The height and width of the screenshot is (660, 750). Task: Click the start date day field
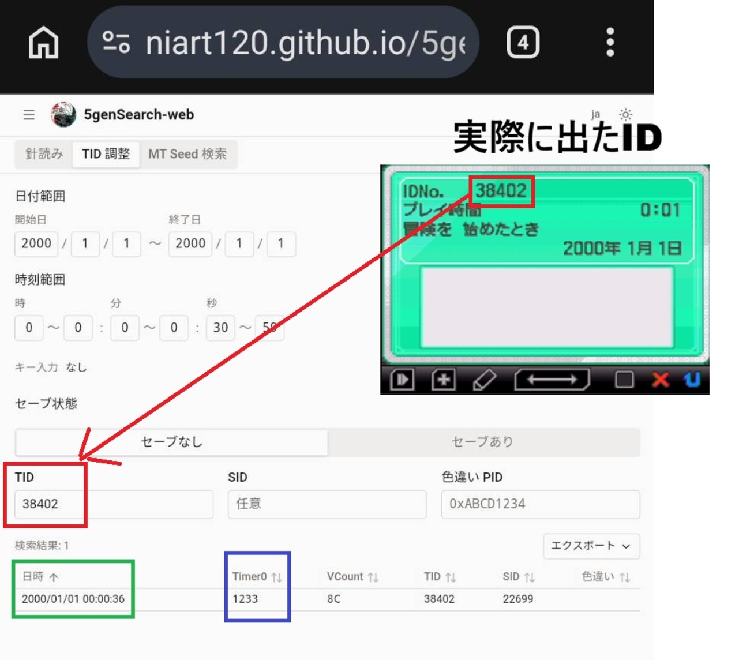[126, 243]
